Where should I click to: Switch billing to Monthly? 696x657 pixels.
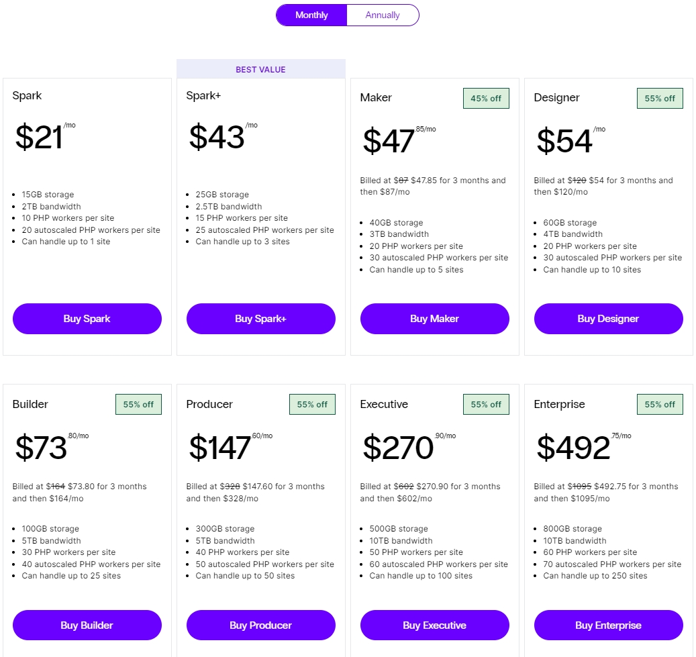click(x=311, y=15)
